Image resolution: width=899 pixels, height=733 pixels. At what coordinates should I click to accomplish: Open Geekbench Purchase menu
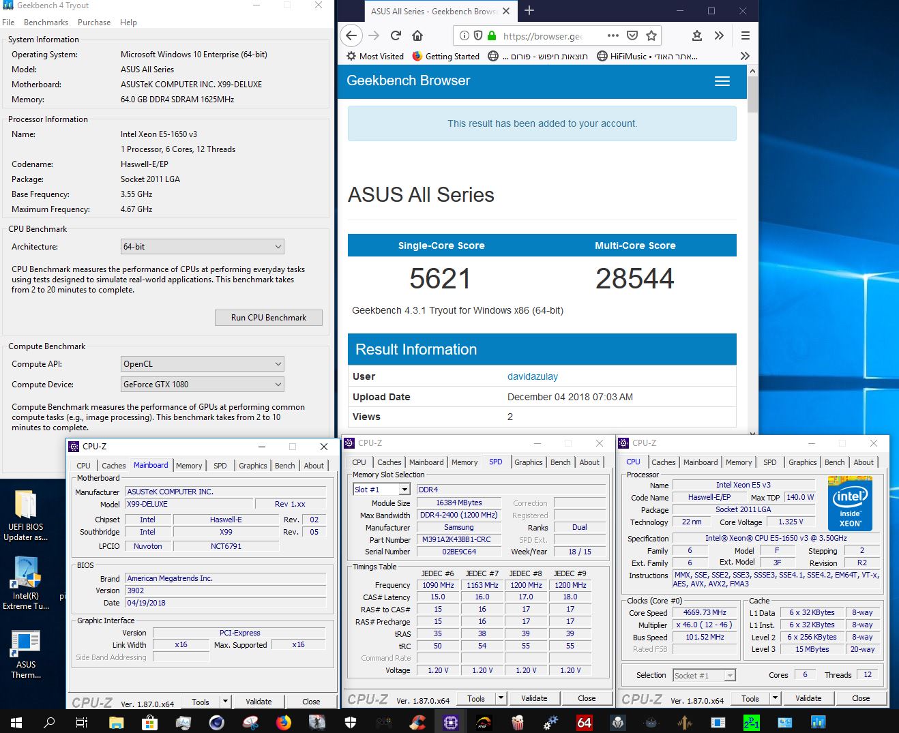click(x=94, y=23)
